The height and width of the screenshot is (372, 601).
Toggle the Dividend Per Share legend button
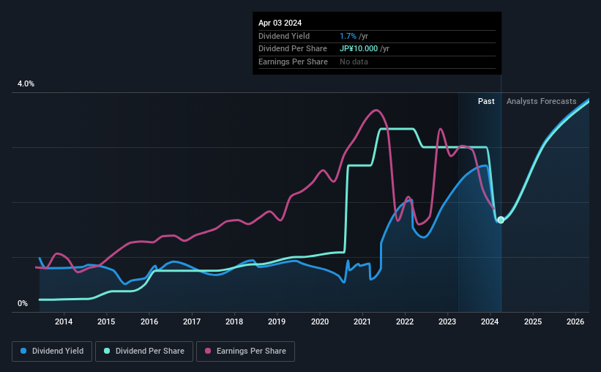pyautogui.click(x=144, y=351)
